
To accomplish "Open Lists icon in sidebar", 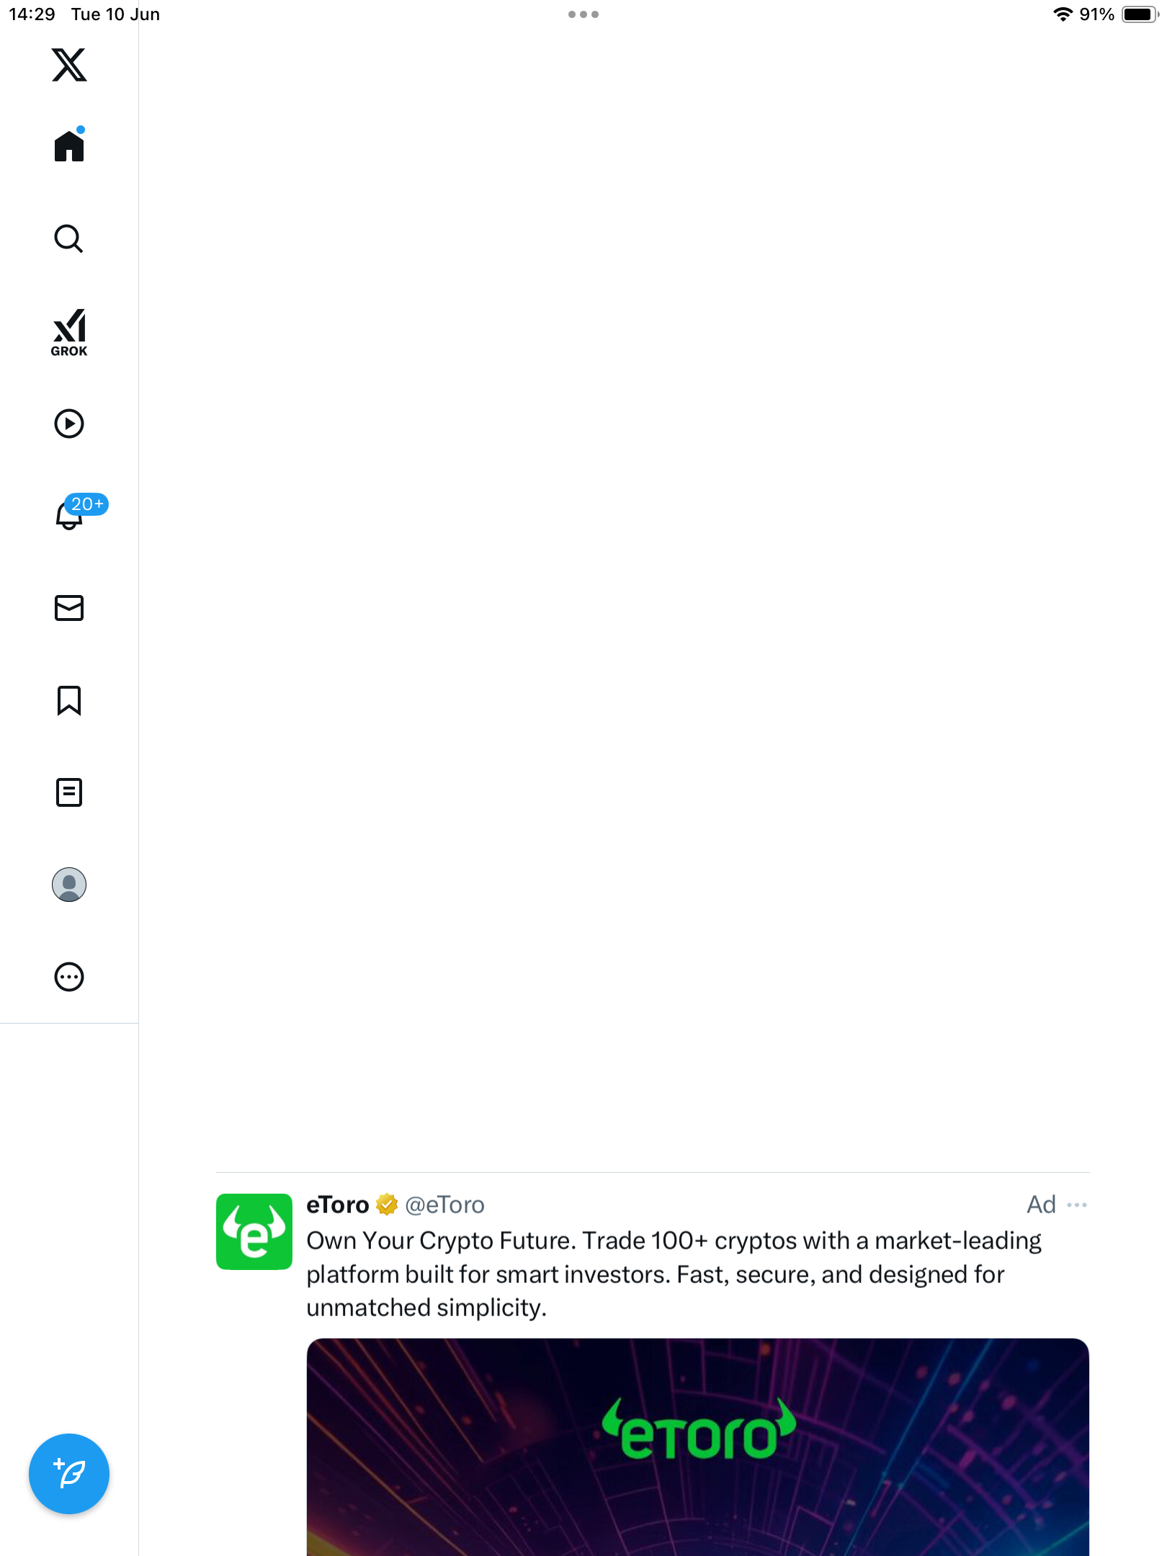I will pyautogui.click(x=69, y=792).
